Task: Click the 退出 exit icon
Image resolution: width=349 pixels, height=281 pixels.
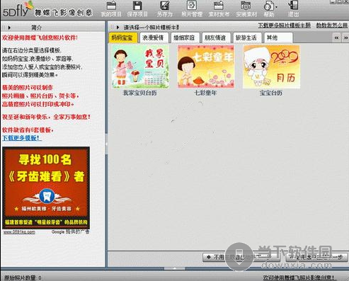Action: 294,6
